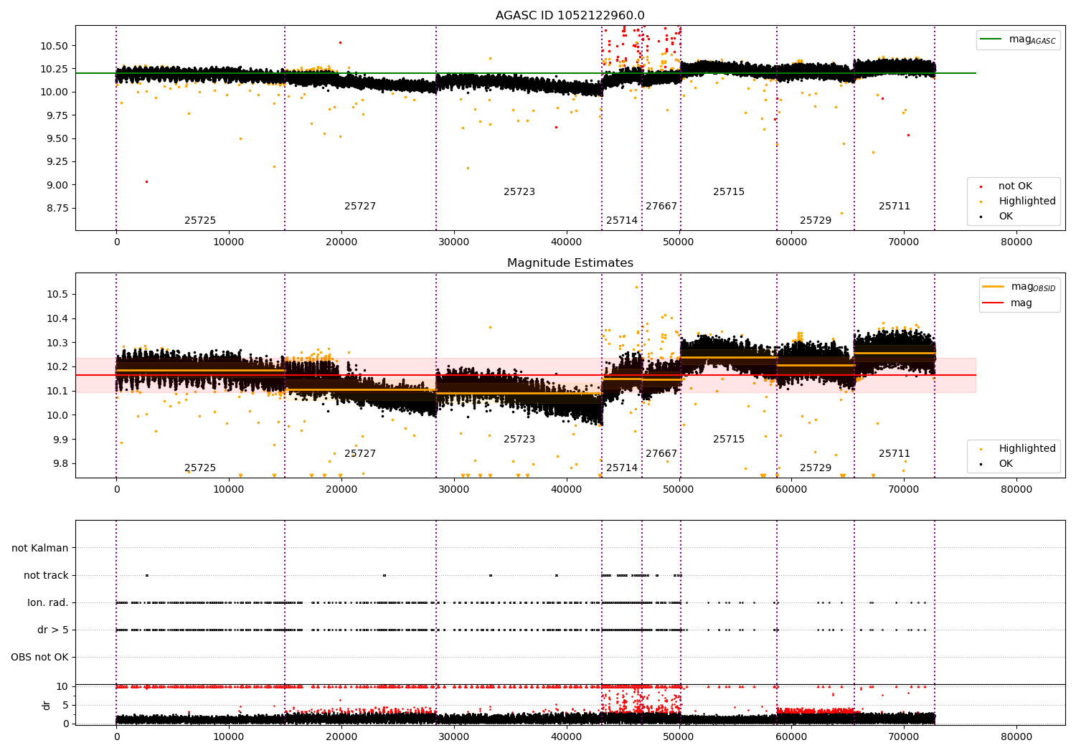Click the y-axis tick label 9.25
Screen dimensions: 1076x753
pyautogui.click(x=57, y=162)
